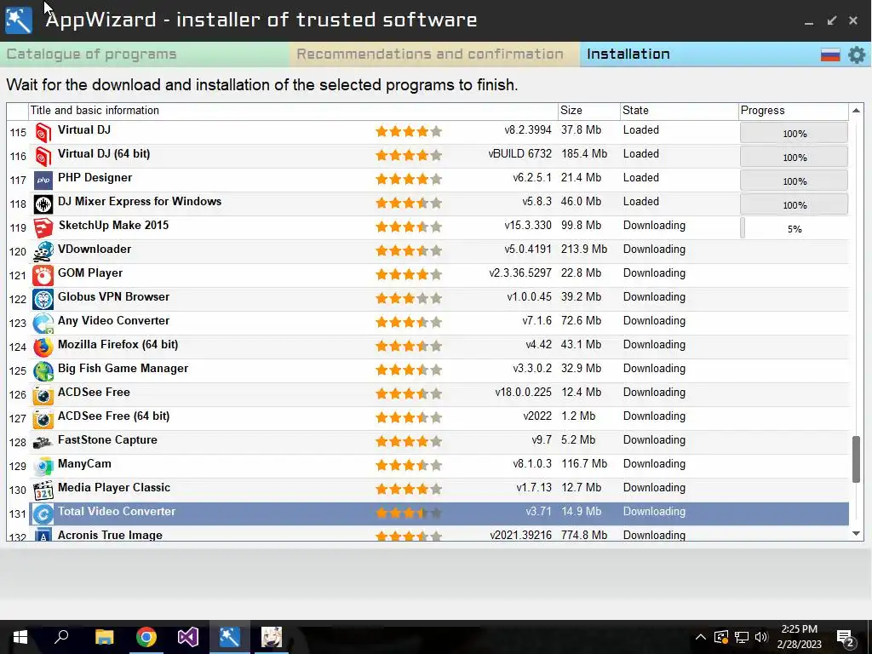Click the 213.9 Mb size cell
The height and width of the screenshot is (654, 872).
(584, 250)
